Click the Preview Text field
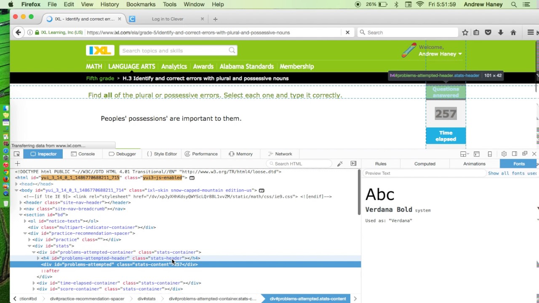Image resolution: width=539 pixels, height=303 pixels. pos(425,173)
